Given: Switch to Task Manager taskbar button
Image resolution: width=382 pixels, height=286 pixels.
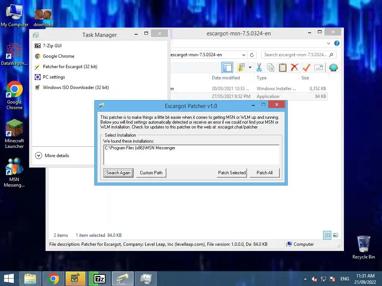Looking at the screenshot, I should click(x=146, y=279).
